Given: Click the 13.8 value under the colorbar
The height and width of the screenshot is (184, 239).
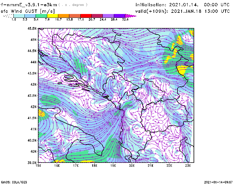Looking at the screenshot, I should 69,19.
